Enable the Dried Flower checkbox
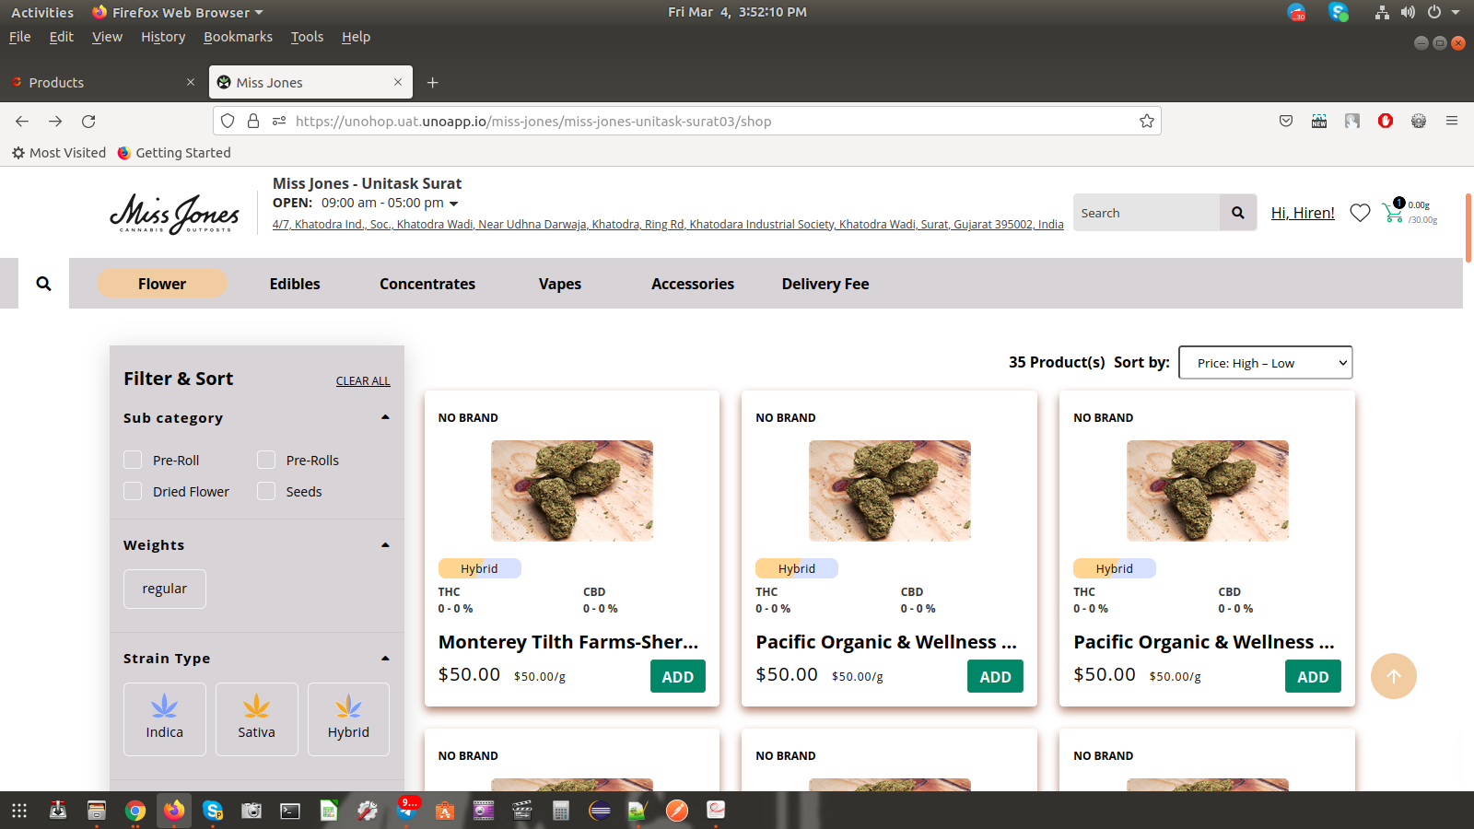The image size is (1474, 829). click(x=134, y=492)
